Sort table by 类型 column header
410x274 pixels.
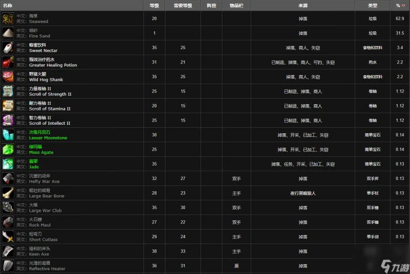(x=373, y=6)
